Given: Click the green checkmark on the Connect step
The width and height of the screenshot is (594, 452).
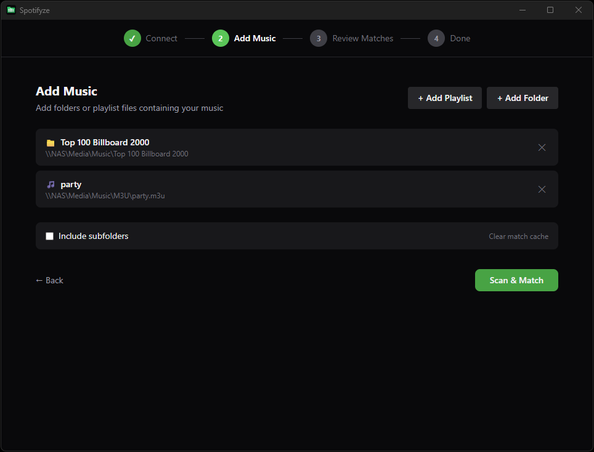Looking at the screenshot, I should [x=132, y=38].
